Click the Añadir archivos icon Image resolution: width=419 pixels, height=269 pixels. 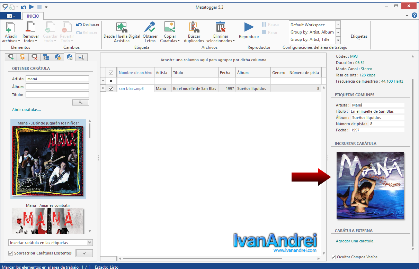(10, 28)
